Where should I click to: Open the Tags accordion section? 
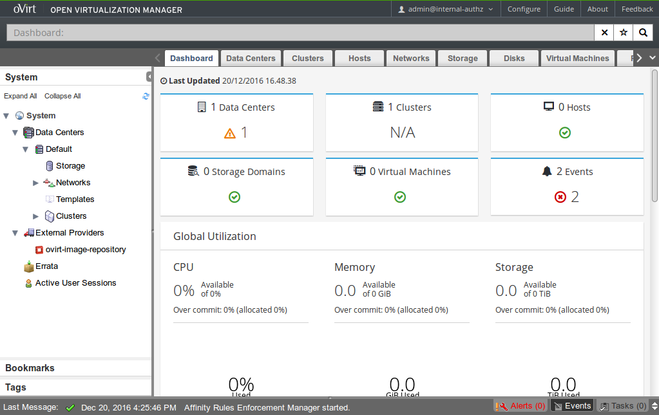[75, 387]
